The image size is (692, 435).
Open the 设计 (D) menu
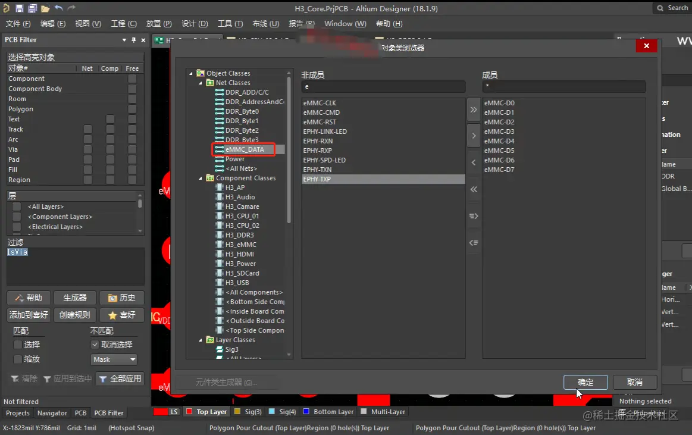click(195, 24)
